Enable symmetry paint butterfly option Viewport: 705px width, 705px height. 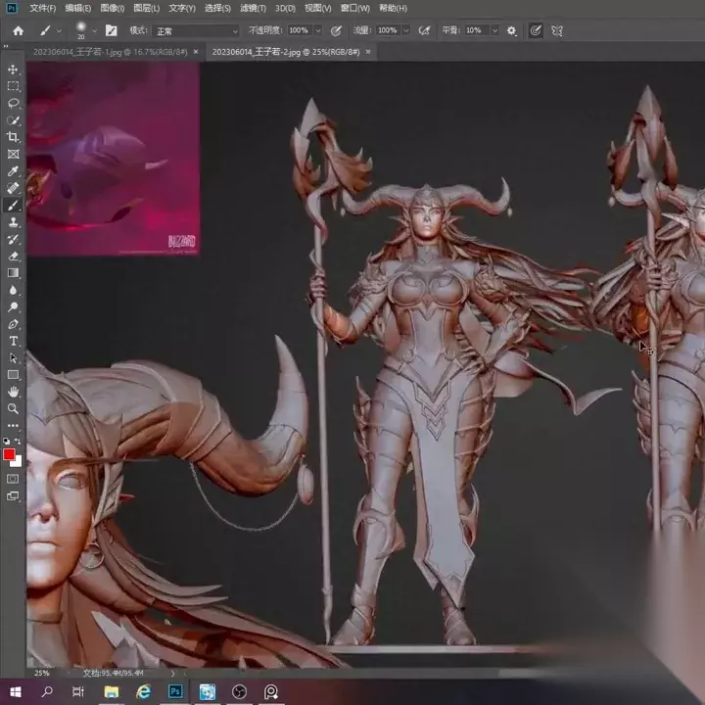point(557,30)
